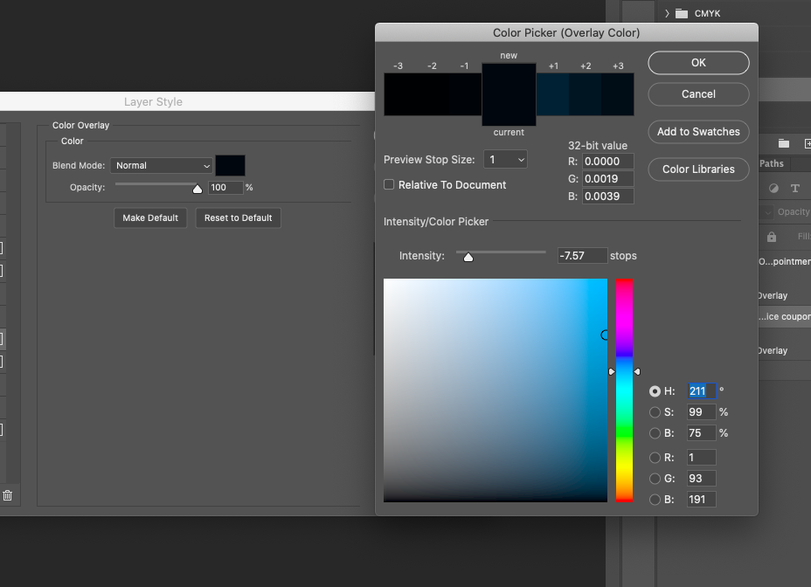The height and width of the screenshot is (587, 811).
Task: Enable the Relative To Document checkbox
Action: pyautogui.click(x=389, y=184)
